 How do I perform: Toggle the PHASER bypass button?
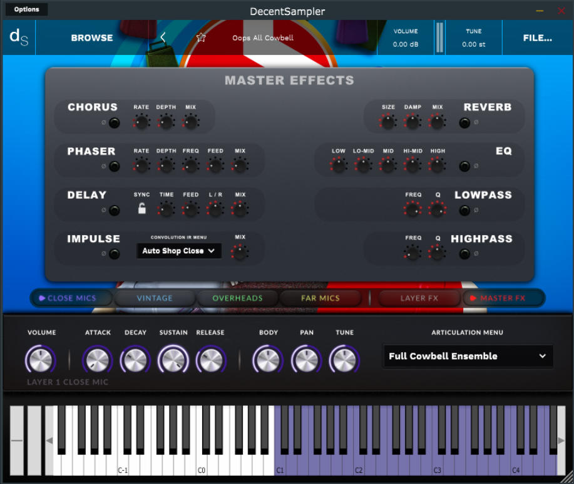pyautogui.click(x=115, y=167)
